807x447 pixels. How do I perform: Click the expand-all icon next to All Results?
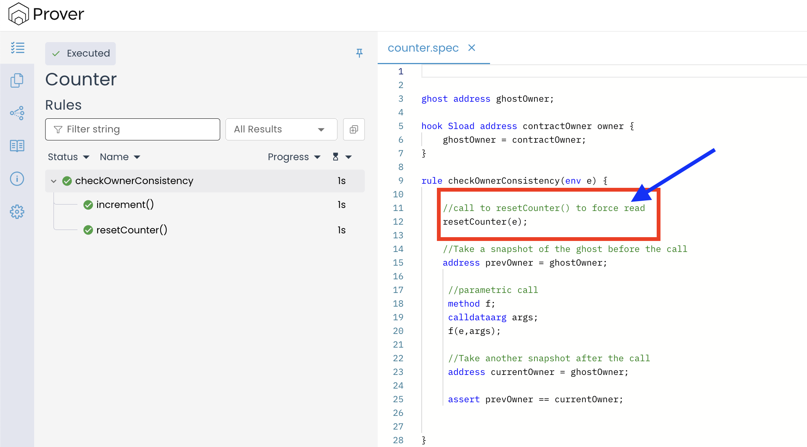point(354,129)
